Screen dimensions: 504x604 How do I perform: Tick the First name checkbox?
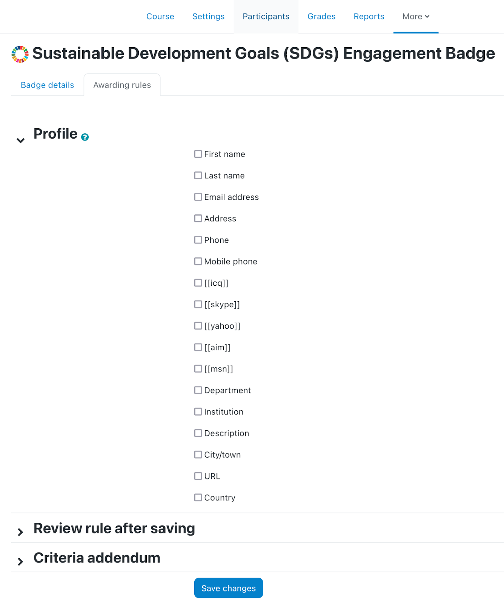[x=198, y=154]
